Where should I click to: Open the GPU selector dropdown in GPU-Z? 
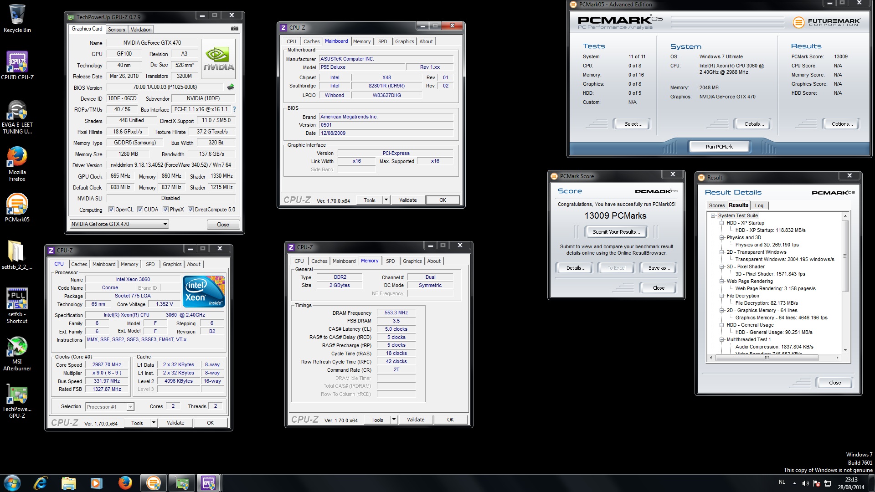click(x=119, y=224)
